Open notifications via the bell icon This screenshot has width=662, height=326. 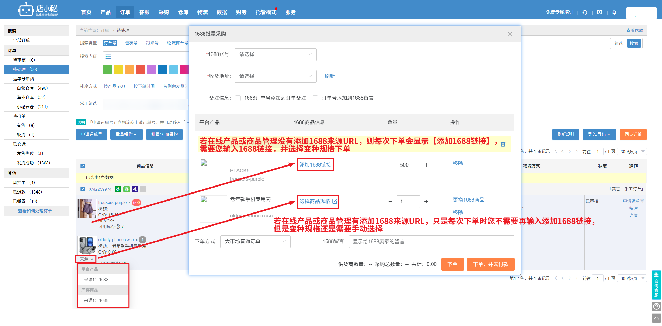(614, 12)
